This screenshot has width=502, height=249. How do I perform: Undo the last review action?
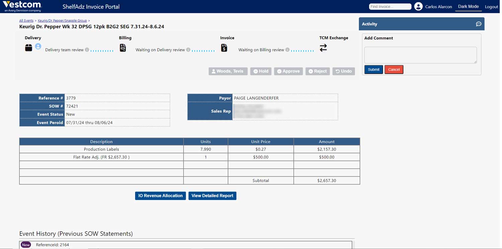pos(344,71)
